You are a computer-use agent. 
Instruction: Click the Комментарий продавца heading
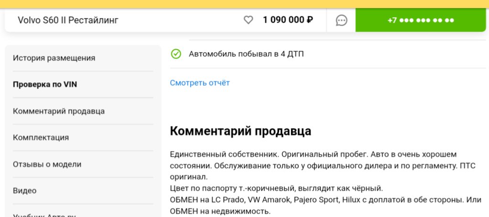pos(240,131)
